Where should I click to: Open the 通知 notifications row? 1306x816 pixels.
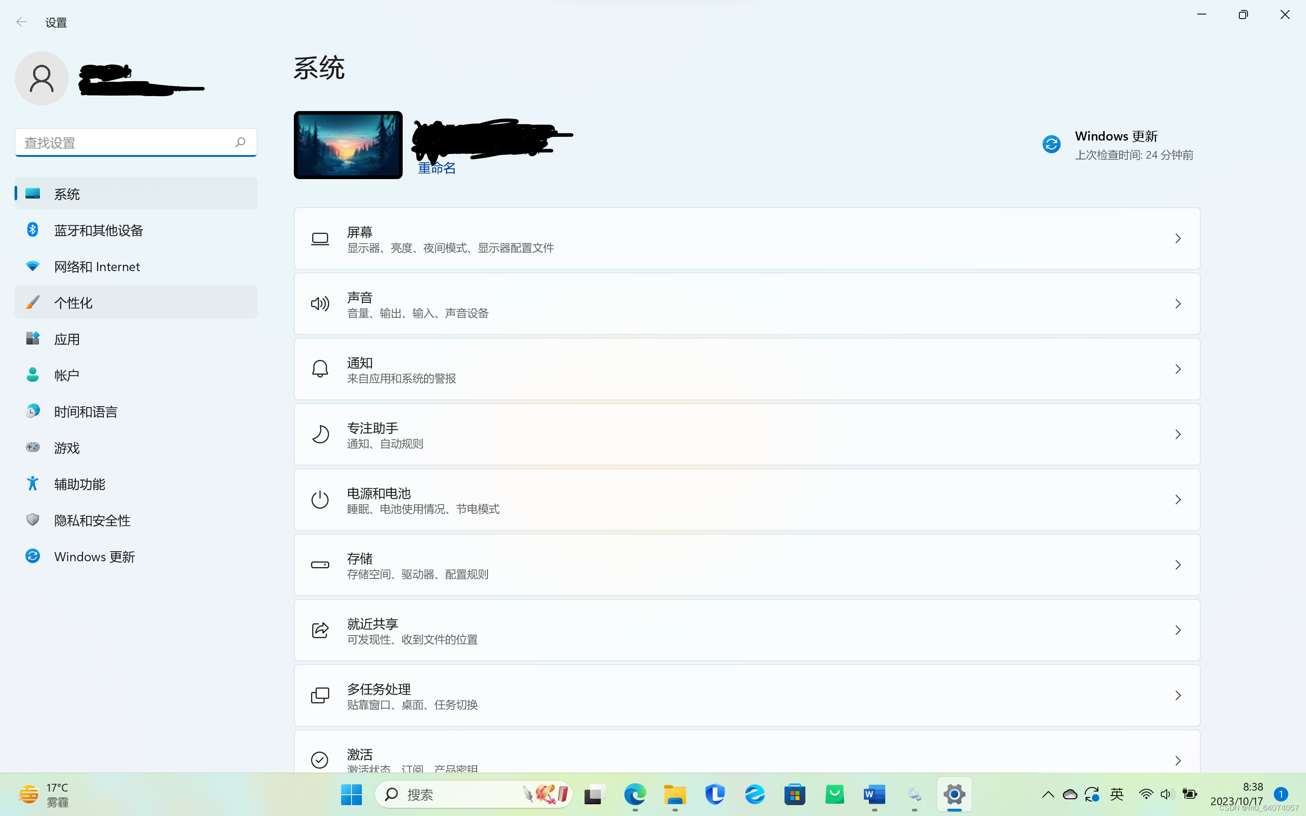click(746, 369)
